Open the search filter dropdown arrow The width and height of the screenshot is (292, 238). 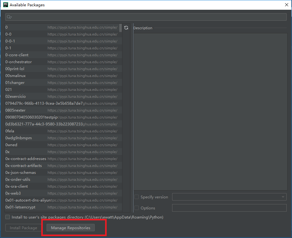(11, 17)
